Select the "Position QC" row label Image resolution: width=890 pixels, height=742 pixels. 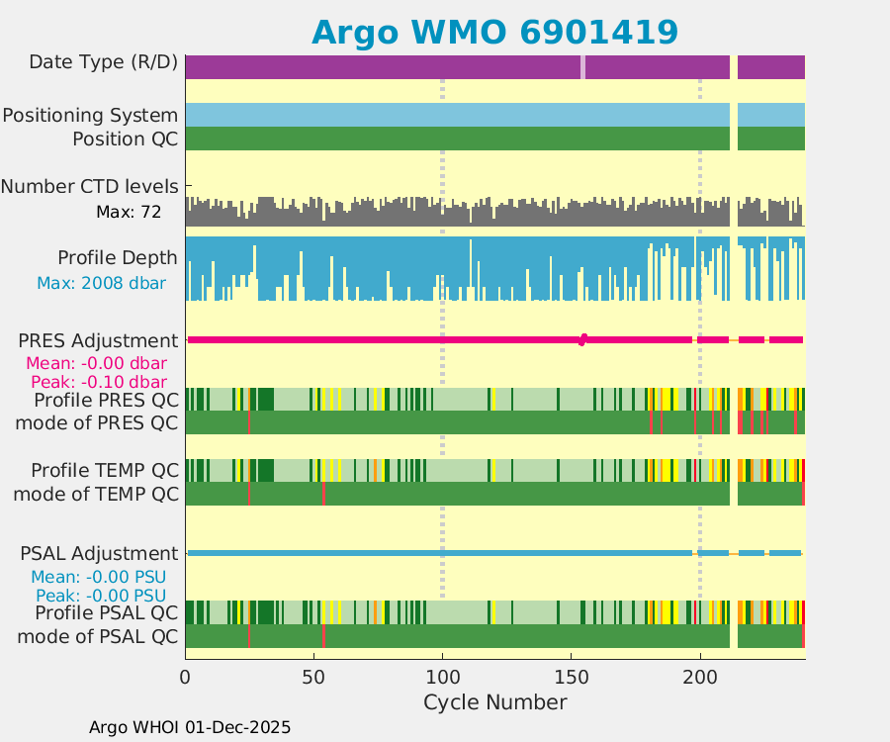[x=125, y=139]
